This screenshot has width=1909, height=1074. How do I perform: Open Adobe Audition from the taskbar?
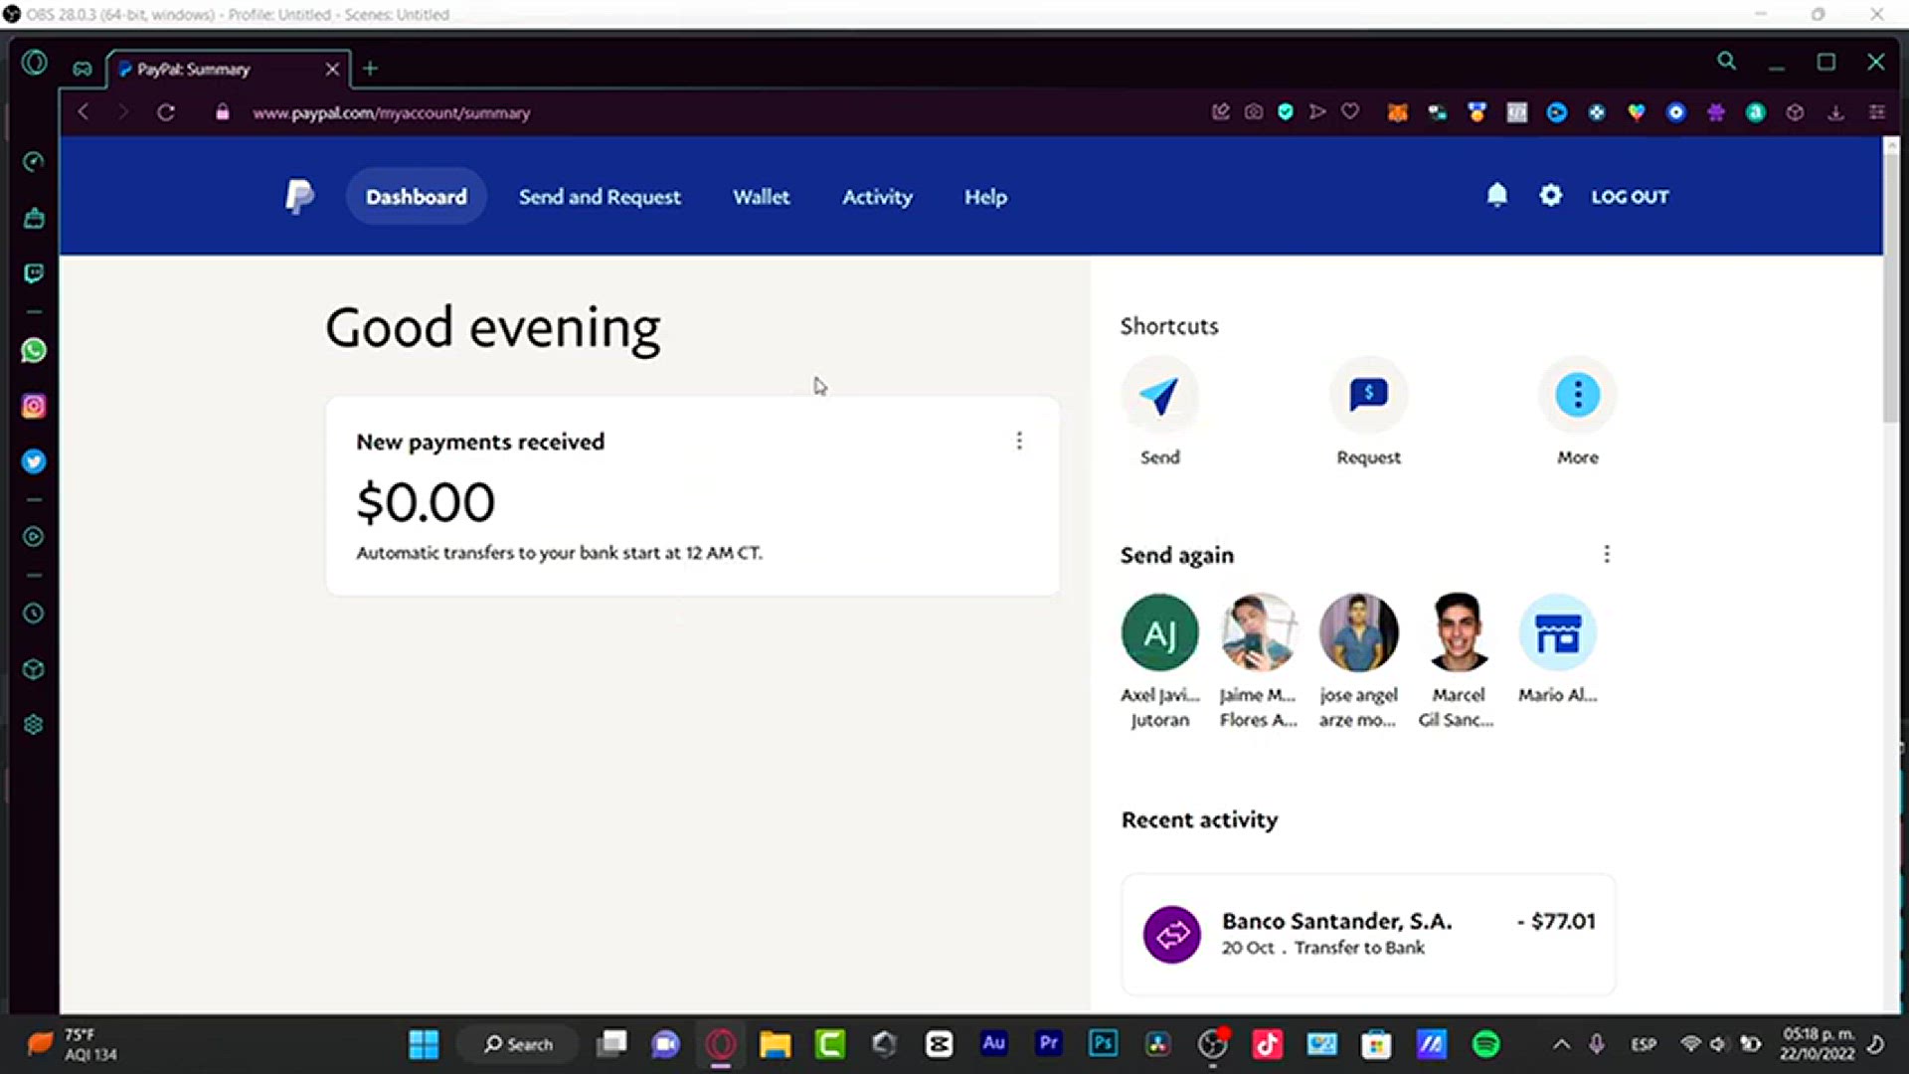(x=993, y=1043)
